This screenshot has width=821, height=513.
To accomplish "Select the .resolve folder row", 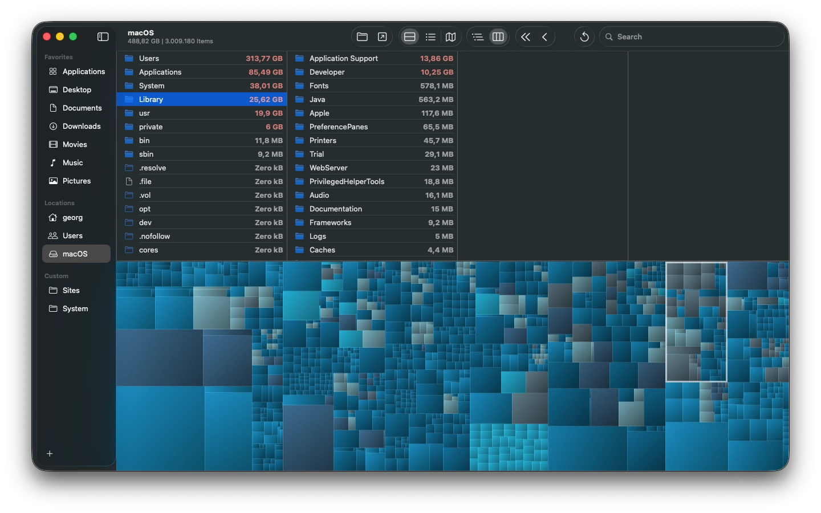I will [x=202, y=168].
